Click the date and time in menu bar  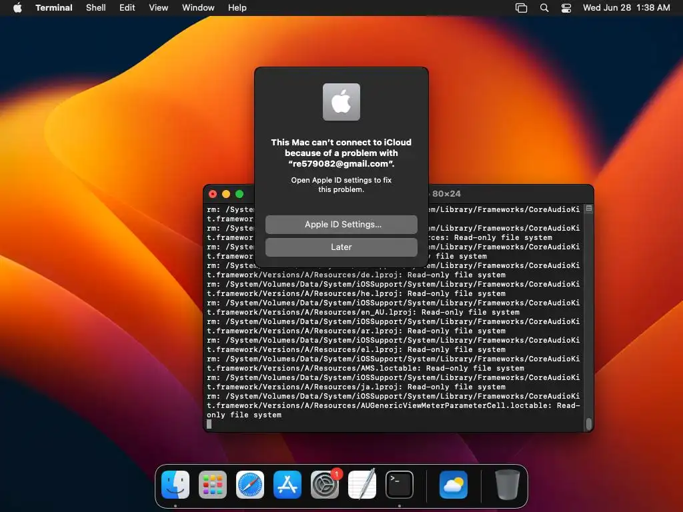click(x=626, y=8)
